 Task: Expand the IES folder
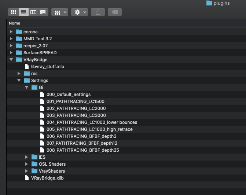[26, 157]
